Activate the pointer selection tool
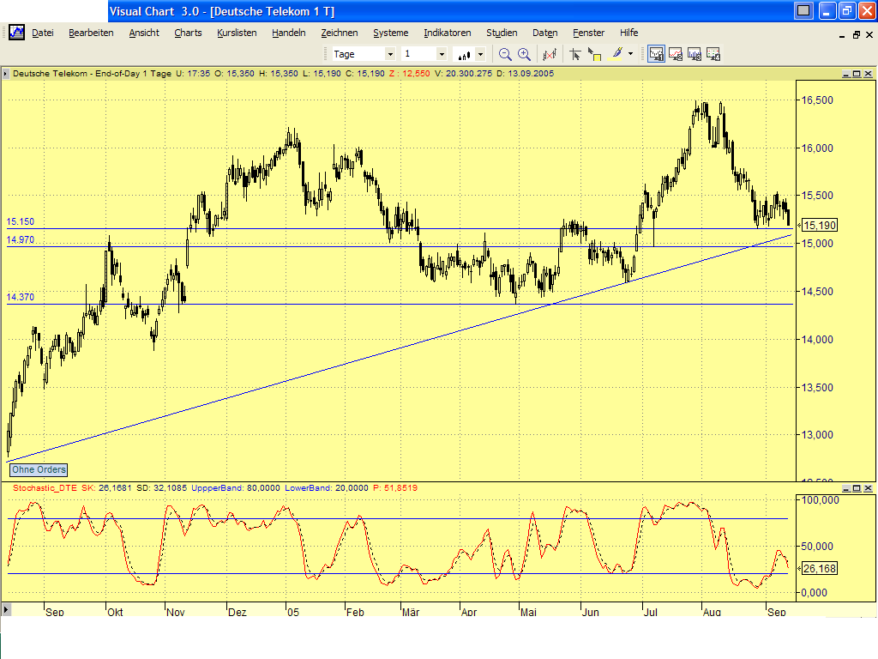This screenshot has height=659, width=878. click(574, 53)
